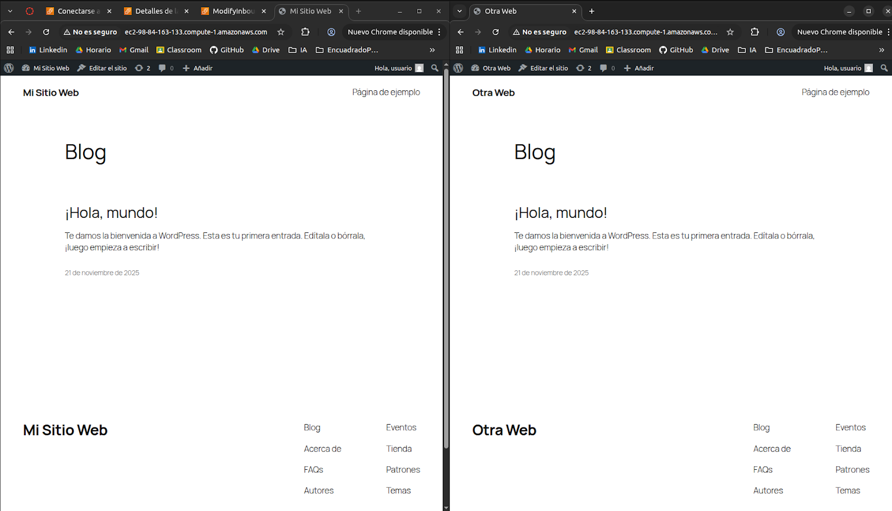
Task: Open the Añadir menu in the Mi Sitio Web admin bar
Action: click(197, 68)
